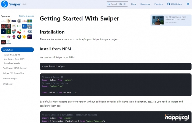The height and width of the screenshot is (123, 192).
Task: Open the dark navy square sponsor logo
Action: (x=3, y=32)
